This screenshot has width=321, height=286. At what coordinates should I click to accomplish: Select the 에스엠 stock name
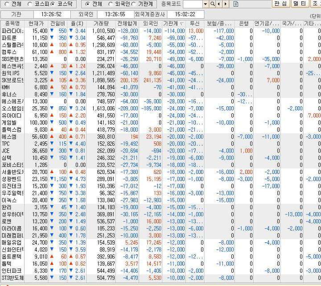(x=9, y=137)
